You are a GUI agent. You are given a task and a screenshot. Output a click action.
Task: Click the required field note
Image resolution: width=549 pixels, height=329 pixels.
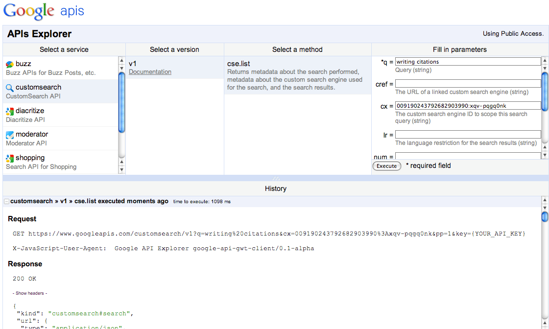pos(428,165)
